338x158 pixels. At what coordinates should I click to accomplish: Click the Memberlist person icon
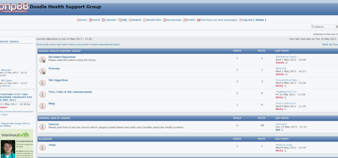pos(144,20)
